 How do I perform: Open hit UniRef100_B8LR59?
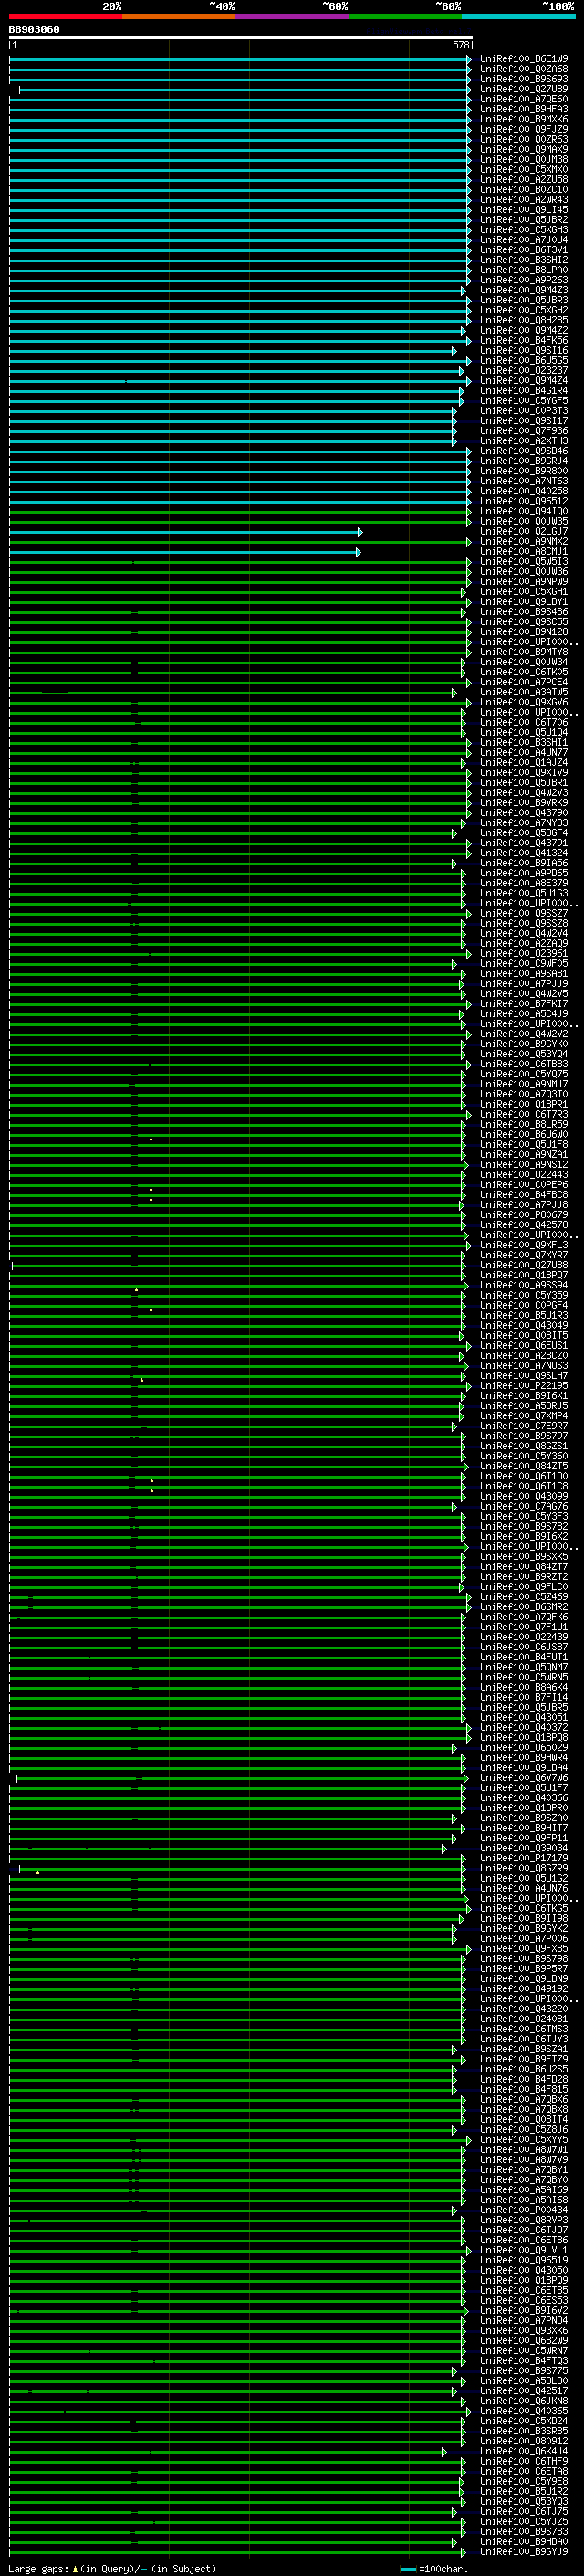(524, 1124)
